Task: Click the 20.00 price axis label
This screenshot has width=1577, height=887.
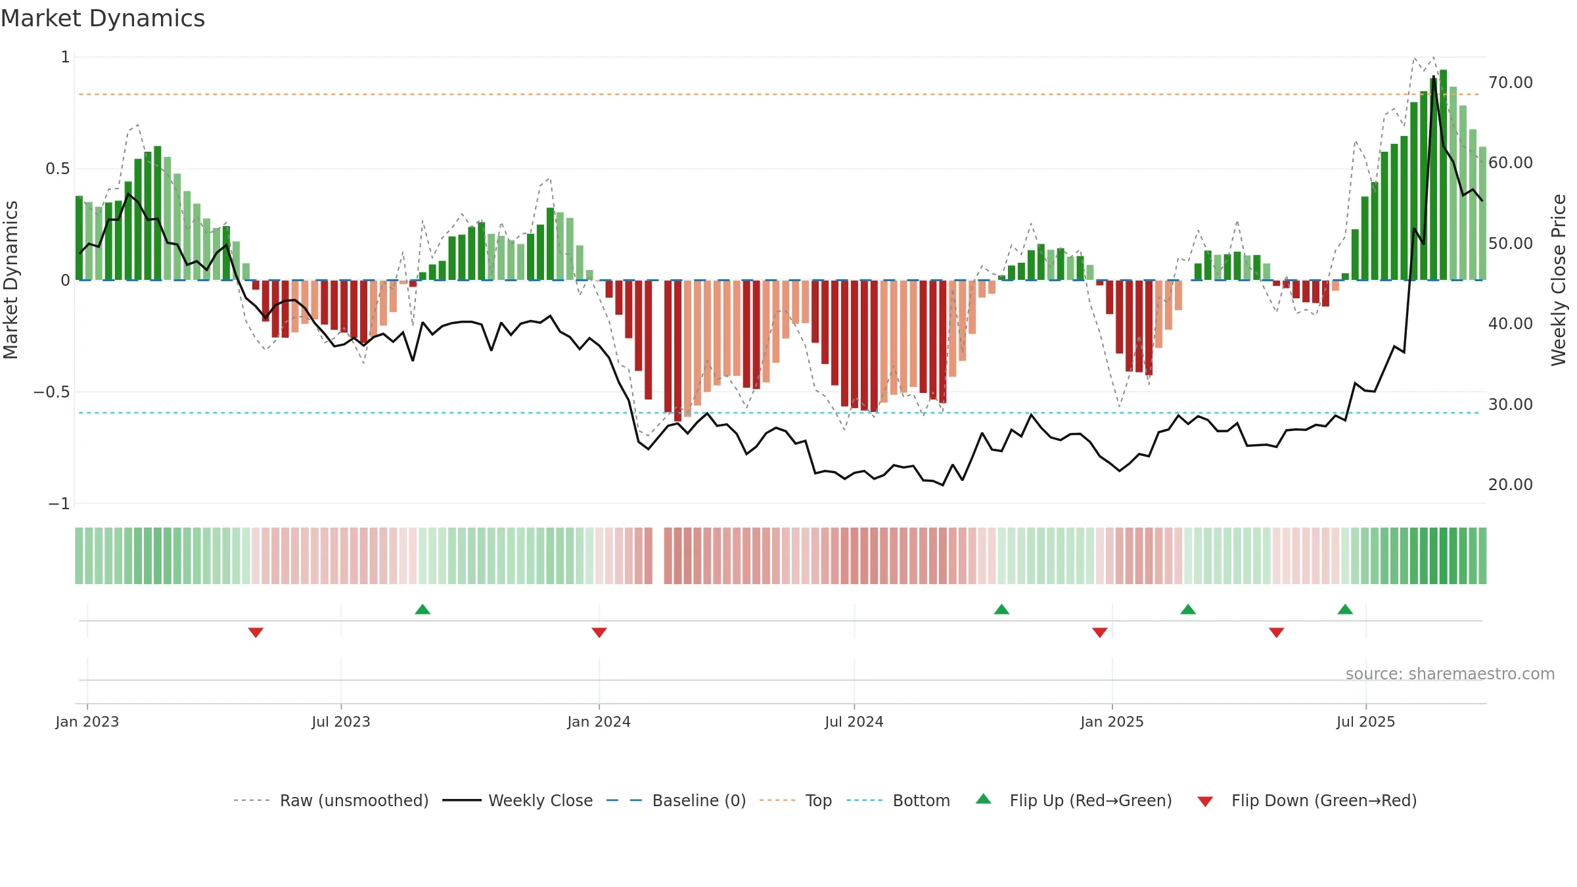Action: [1511, 484]
